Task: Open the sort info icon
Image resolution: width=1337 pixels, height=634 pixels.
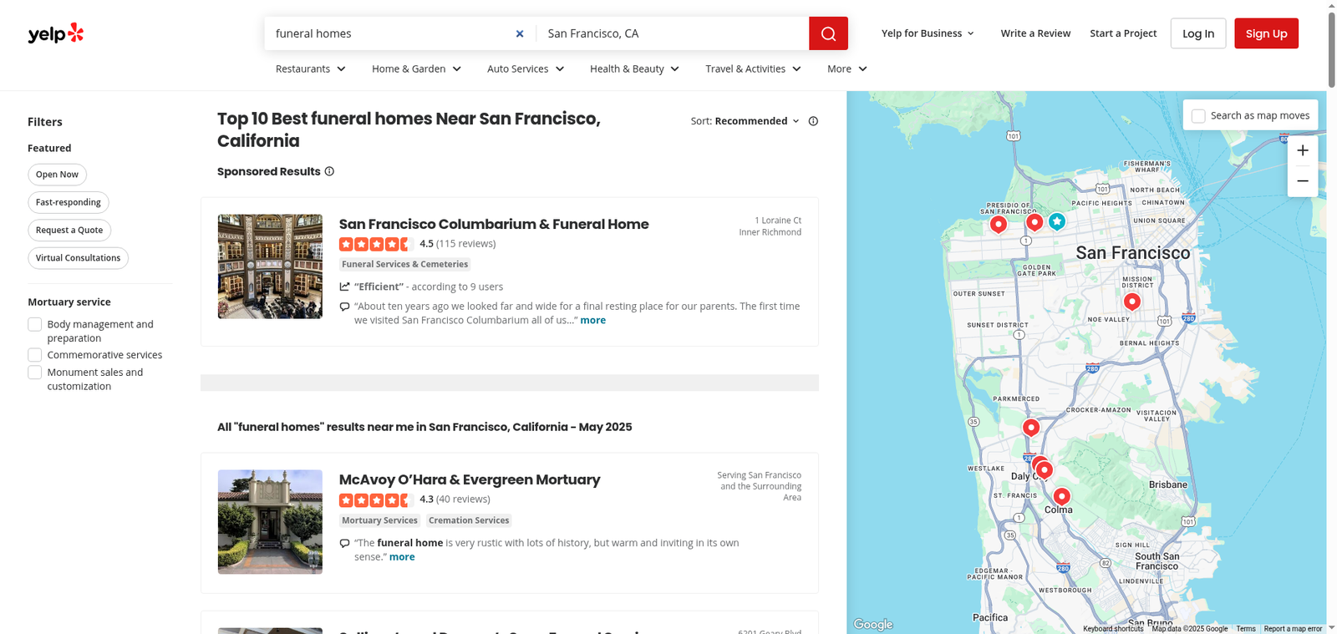Action: point(813,121)
